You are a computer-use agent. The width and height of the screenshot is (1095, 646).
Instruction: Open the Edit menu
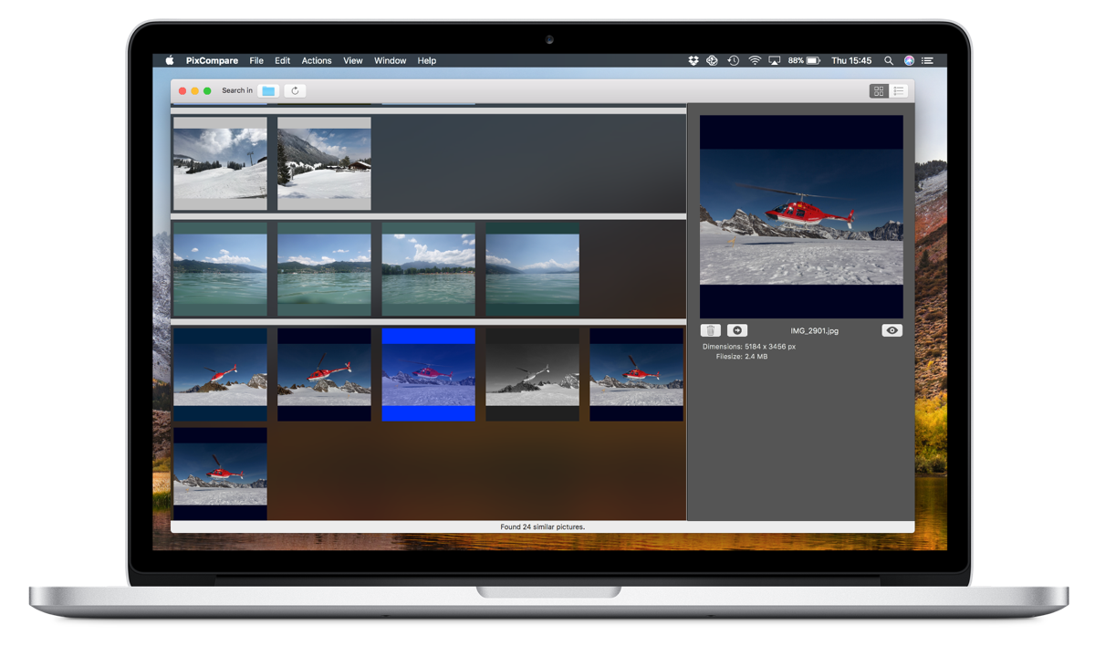pos(283,60)
